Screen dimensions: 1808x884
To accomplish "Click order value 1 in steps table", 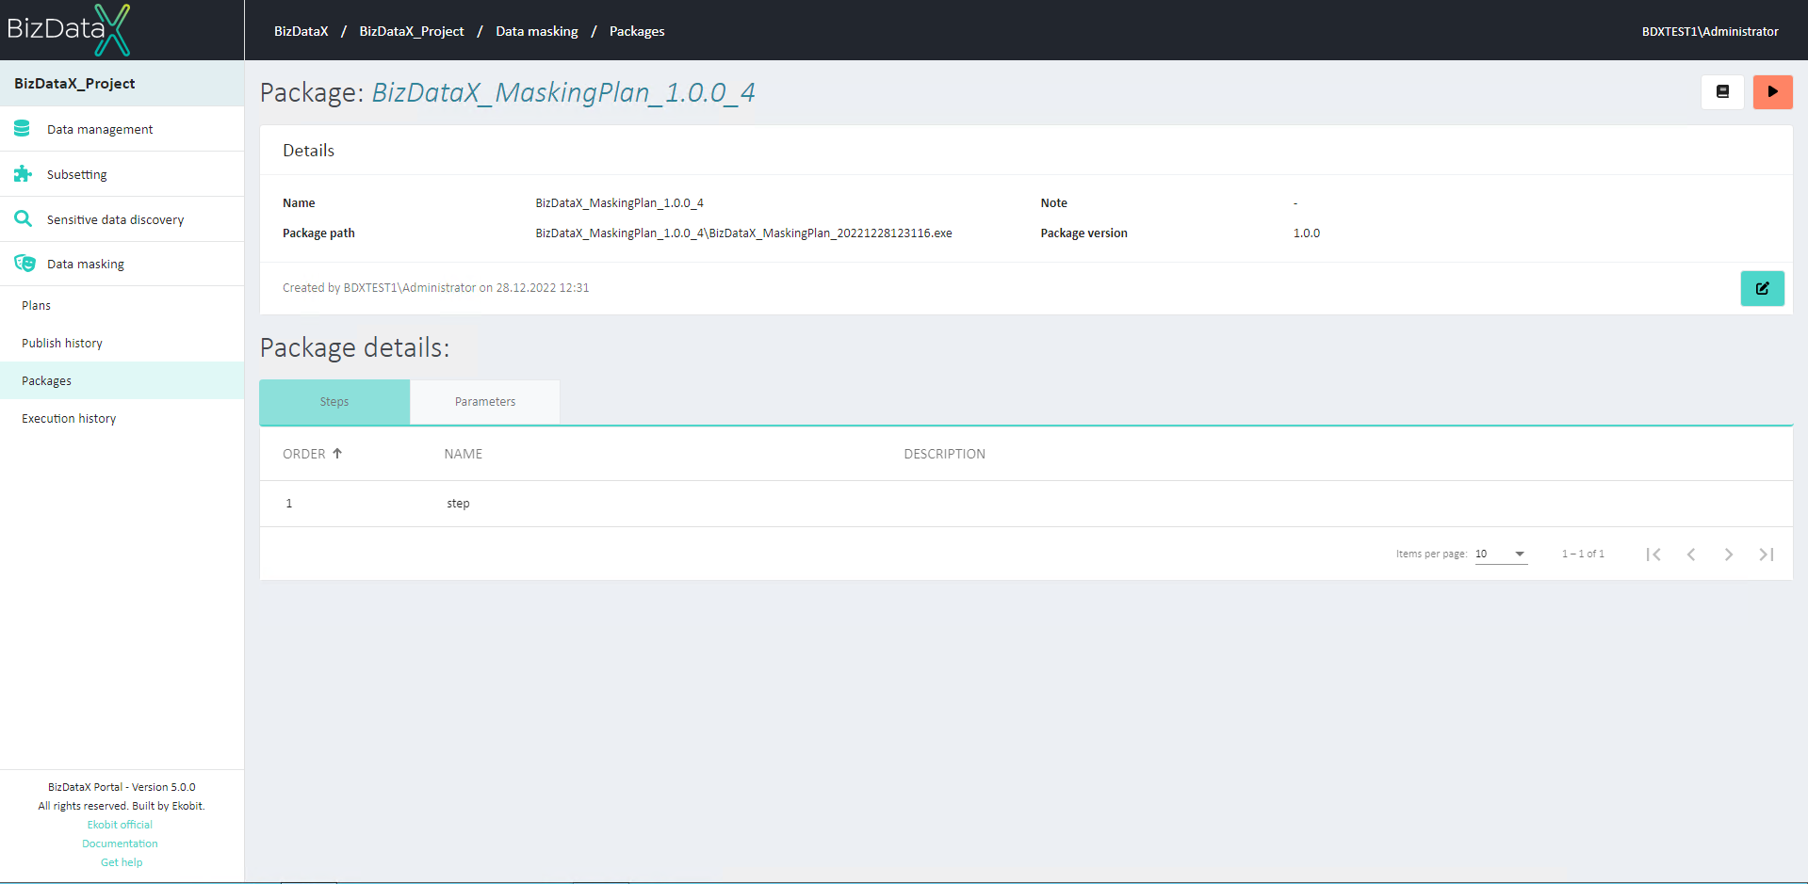I will [289, 504].
